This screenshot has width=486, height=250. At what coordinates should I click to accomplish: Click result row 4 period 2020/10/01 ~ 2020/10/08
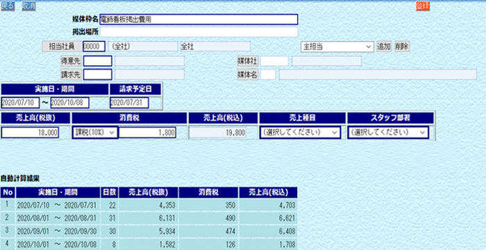pos(56,244)
